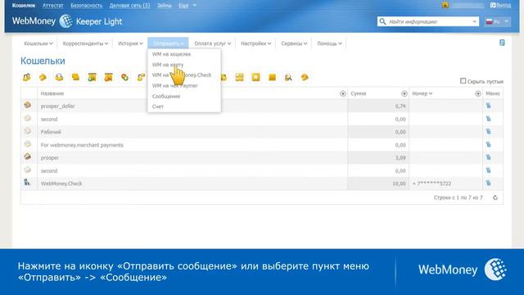Click the star toolbar icon

point(255,77)
